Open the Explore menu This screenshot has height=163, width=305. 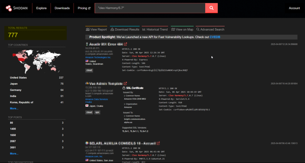(41, 8)
